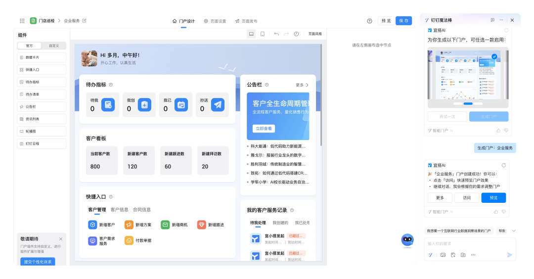Switch canvas to desktop preview mode
This screenshot has width=534, height=279.
tap(251, 34)
